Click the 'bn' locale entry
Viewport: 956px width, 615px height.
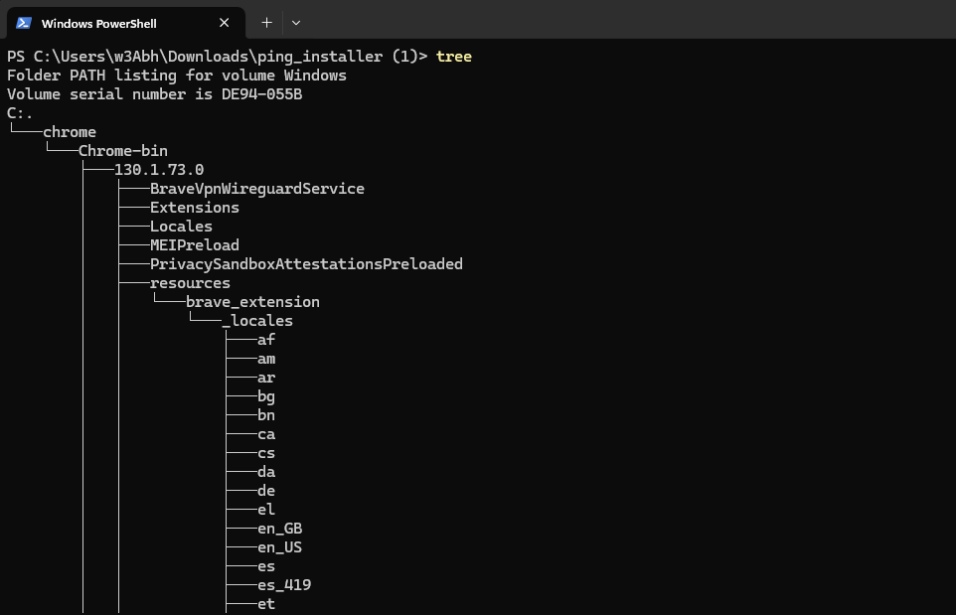click(266, 415)
